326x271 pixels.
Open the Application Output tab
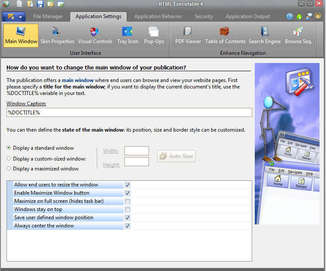(248, 16)
